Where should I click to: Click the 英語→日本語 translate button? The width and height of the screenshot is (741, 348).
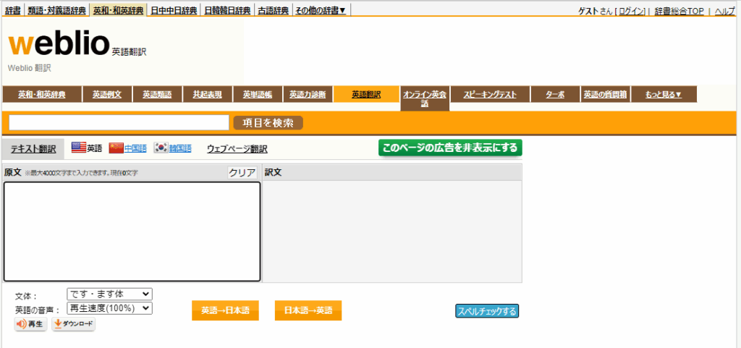tap(225, 310)
